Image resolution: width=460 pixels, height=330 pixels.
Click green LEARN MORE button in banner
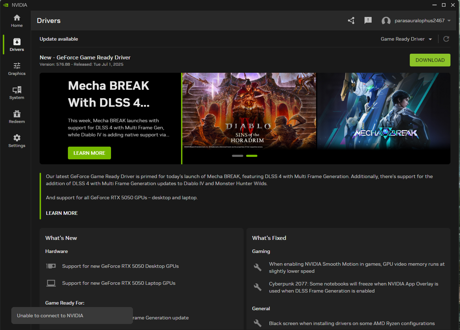coord(89,153)
